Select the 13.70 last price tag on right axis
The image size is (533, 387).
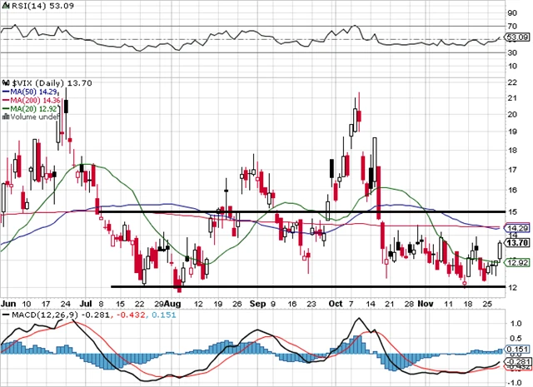coord(518,242)
